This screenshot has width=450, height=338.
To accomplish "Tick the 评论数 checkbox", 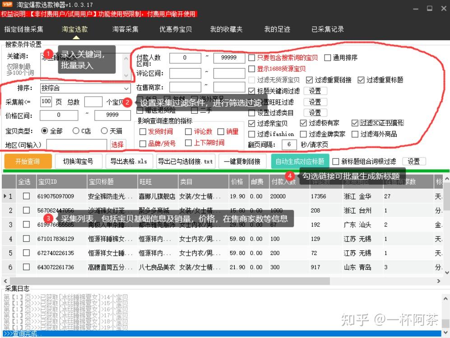I will click(x=188, y=132).
